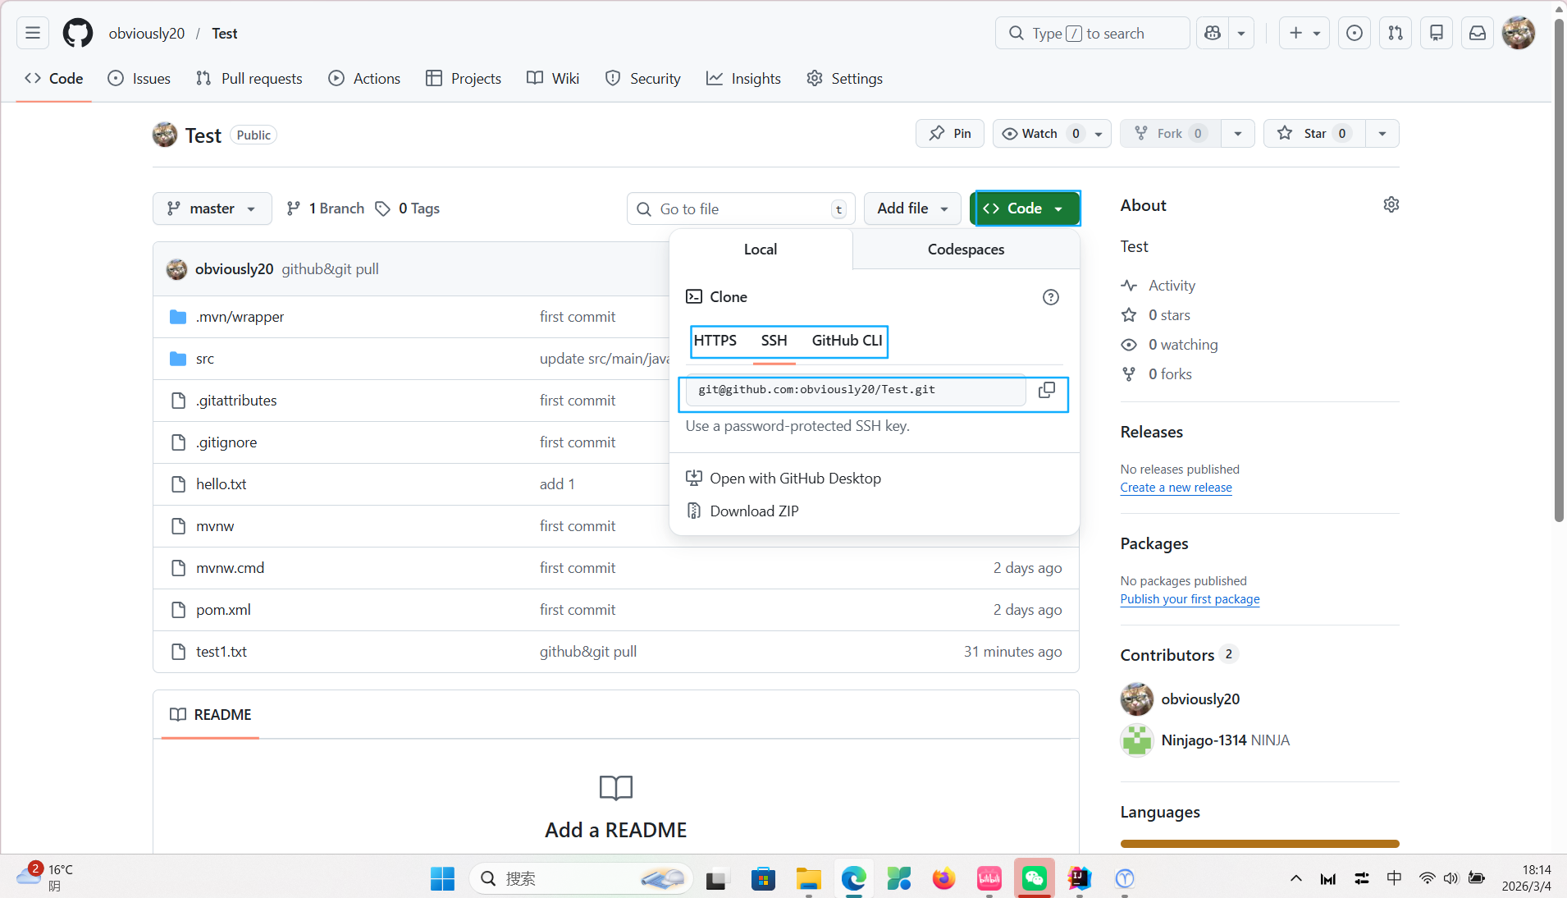Expand the master branch dropdown
The image size is (1567, 898).
[212, 208]
